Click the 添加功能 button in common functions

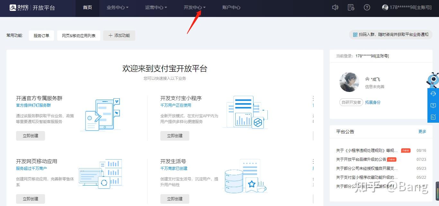[x=119, y=35]
